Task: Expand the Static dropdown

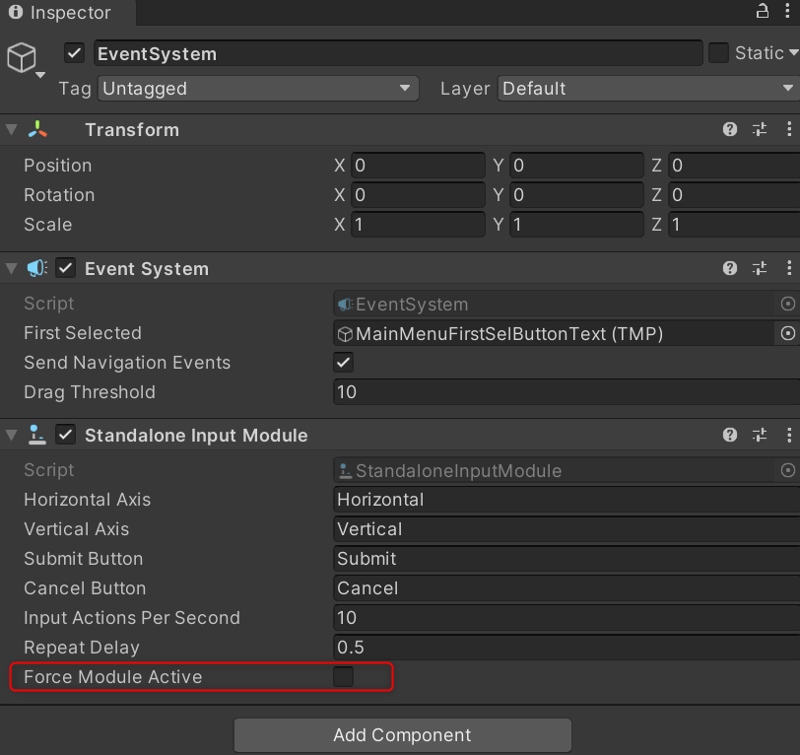Action: click(792, 52)
